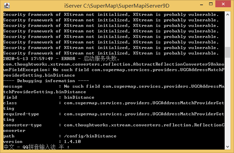Screen dimensions: 234x153
Task: Click the '---- Debugging information ----' line
Action: point(46,81)
